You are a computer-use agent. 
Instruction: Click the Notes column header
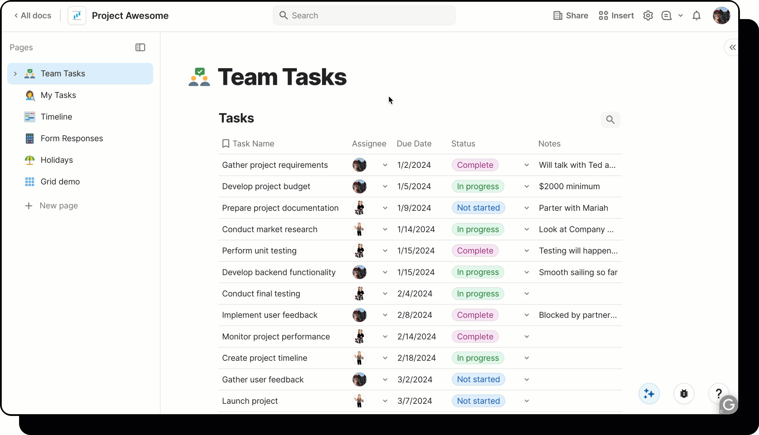click(x=549, y=144)
